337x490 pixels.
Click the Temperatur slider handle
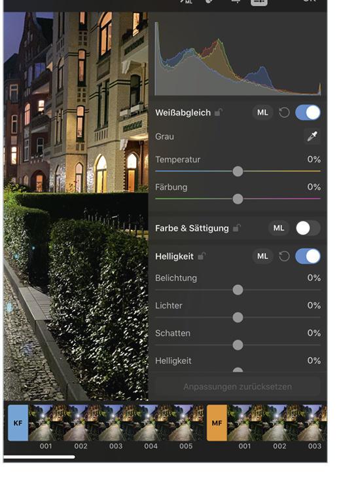[238, 171]
